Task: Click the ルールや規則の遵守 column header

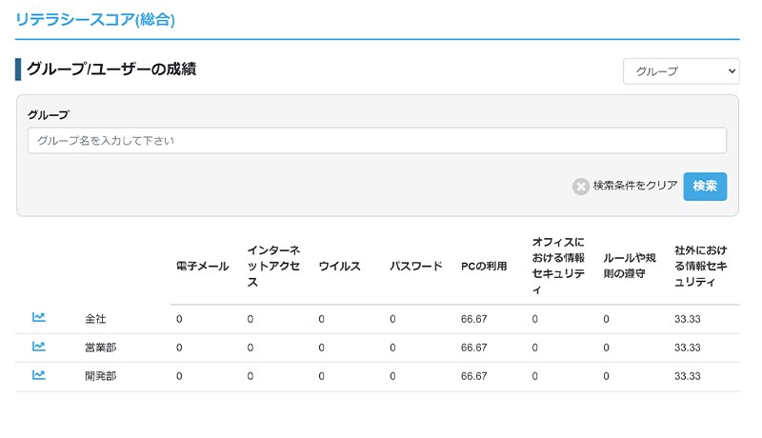Action: (630, 266)
